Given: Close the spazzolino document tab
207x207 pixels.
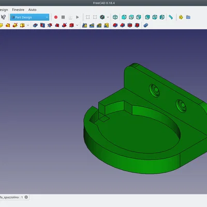Looking at the screenshot, I should pyautogui.click(x=26, y=197).
